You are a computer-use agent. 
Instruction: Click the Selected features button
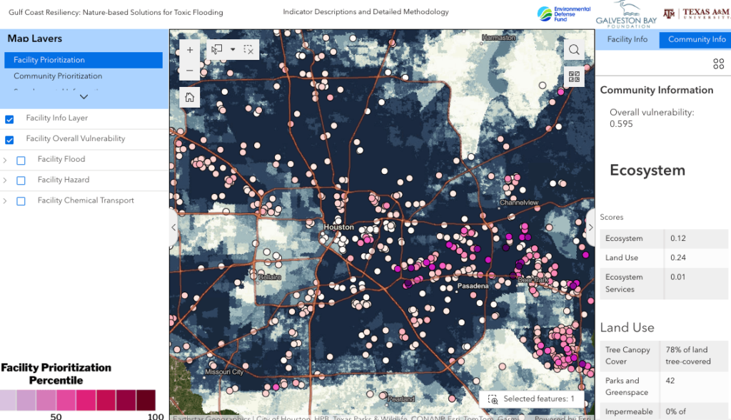(532, 399)
